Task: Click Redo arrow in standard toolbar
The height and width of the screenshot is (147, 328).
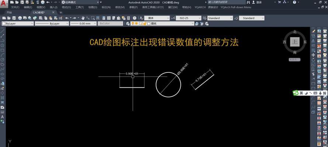Action: click(74, 18)
